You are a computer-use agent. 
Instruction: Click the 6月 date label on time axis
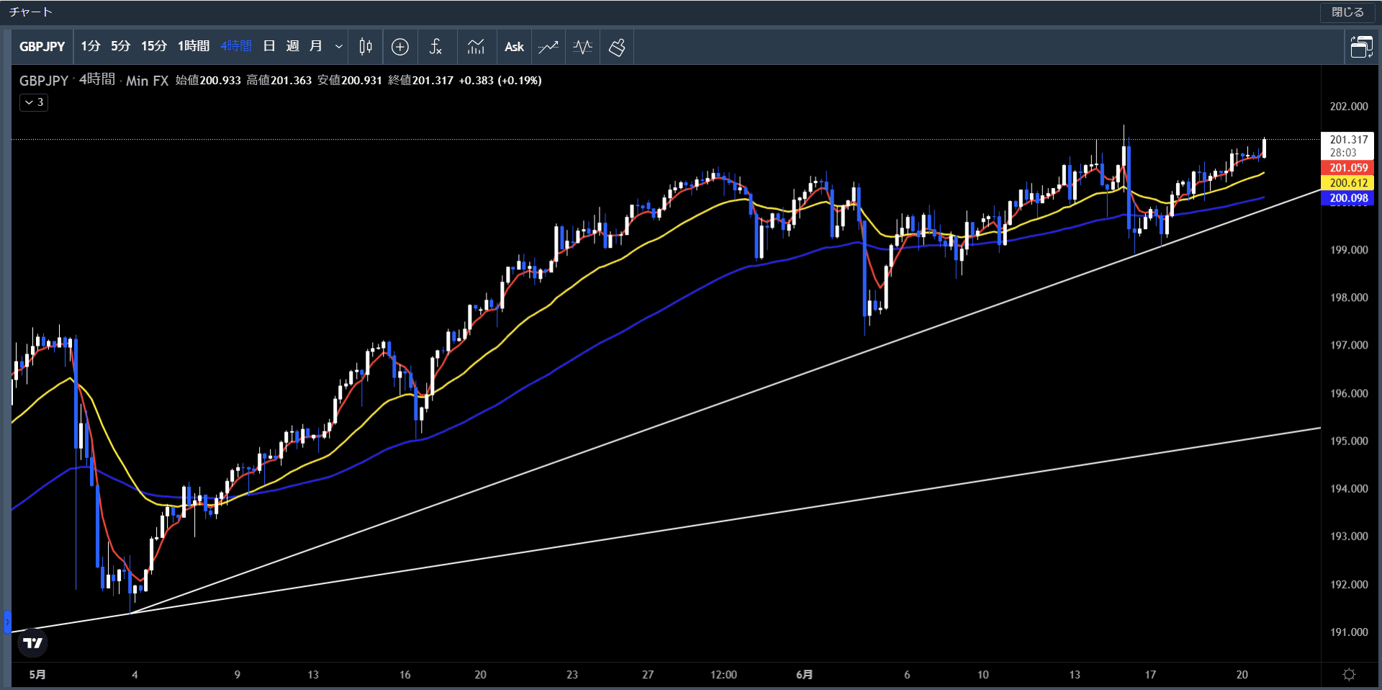point(804,675)
